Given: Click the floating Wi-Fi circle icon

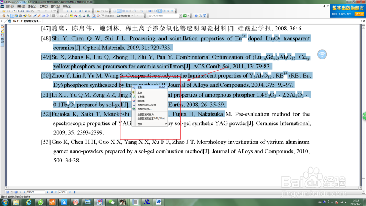Looking at the screenshot, I should pos(322,55).
